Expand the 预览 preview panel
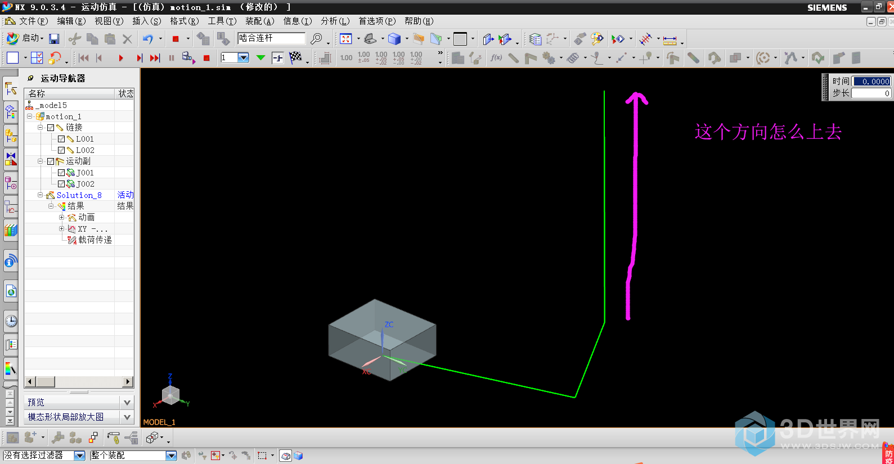Screen dimensions: 894x464 point(127,402)
